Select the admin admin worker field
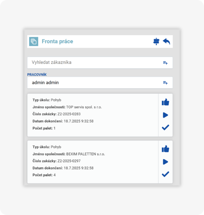Image resolution: width=204 pixels, height=215 pixels. [100, 83]
